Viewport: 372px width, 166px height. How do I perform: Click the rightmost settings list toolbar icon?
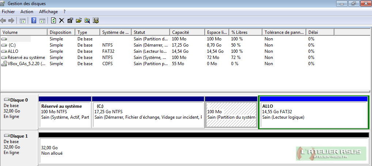pos(96,20)
